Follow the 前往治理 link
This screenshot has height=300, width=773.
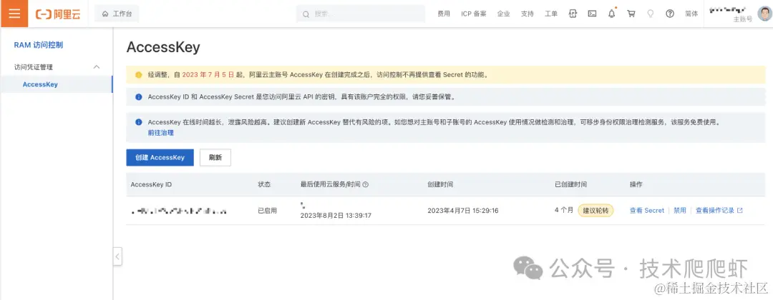point(161,133)
